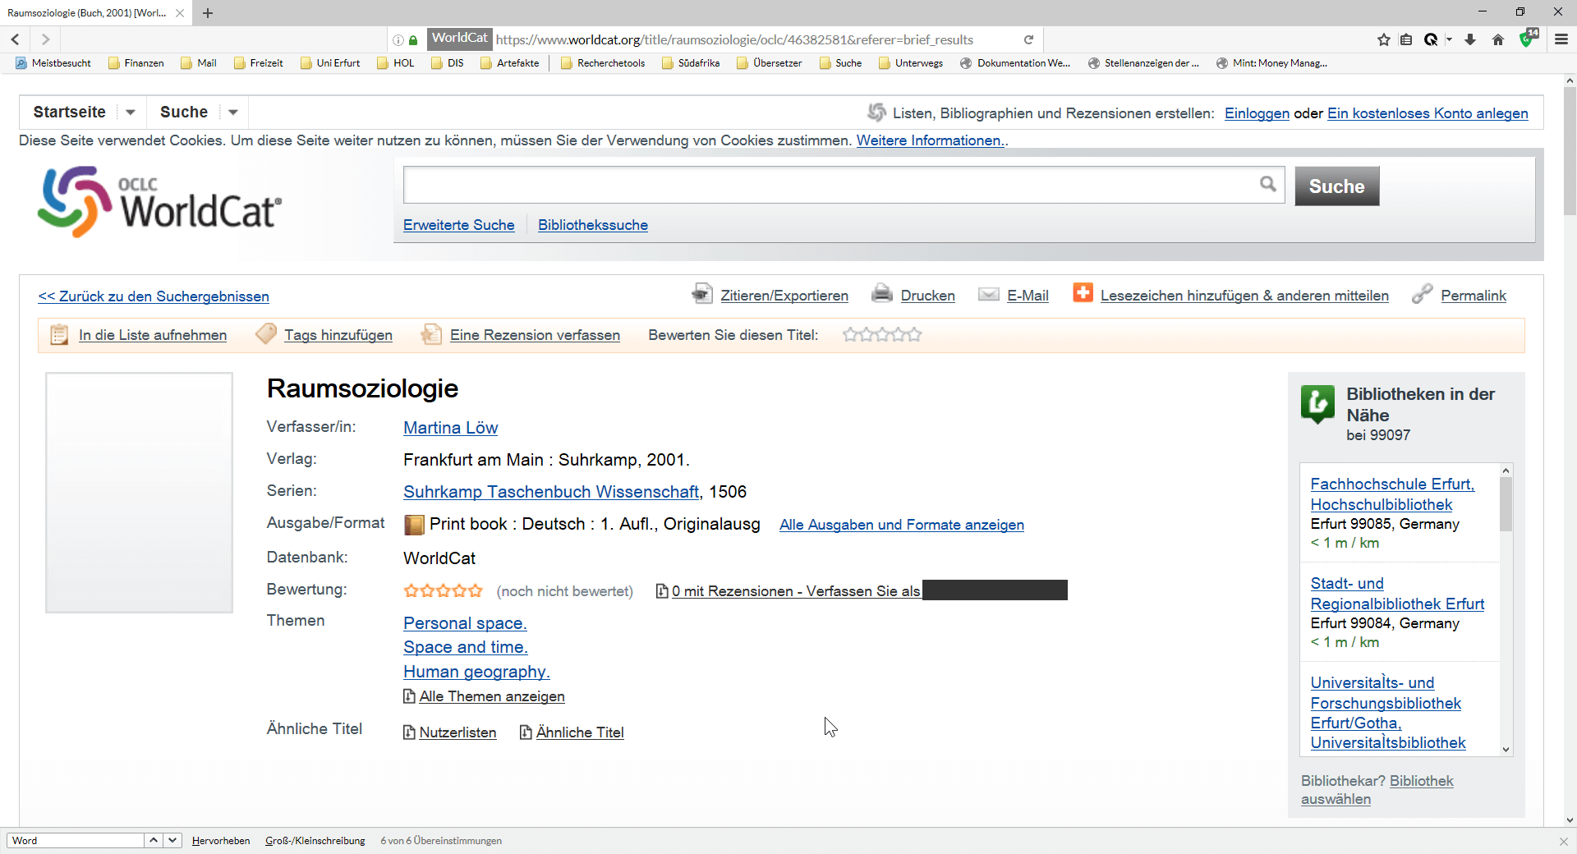Click the find bar text field containing Word

pyautogui.click(x=76, y=840)
